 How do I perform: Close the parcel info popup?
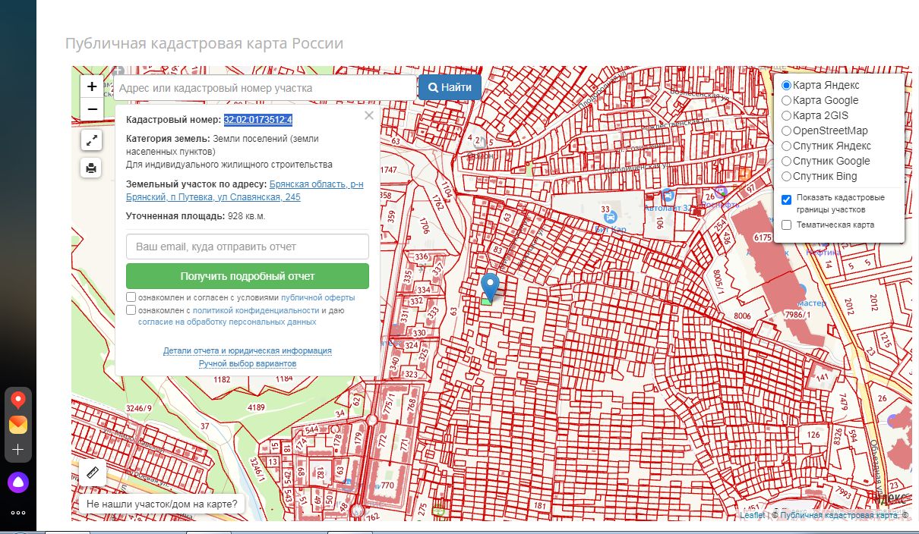pos(369,115)
